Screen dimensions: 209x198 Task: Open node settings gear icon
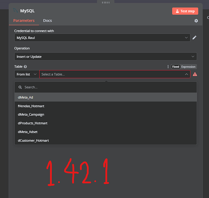(196, 21)
